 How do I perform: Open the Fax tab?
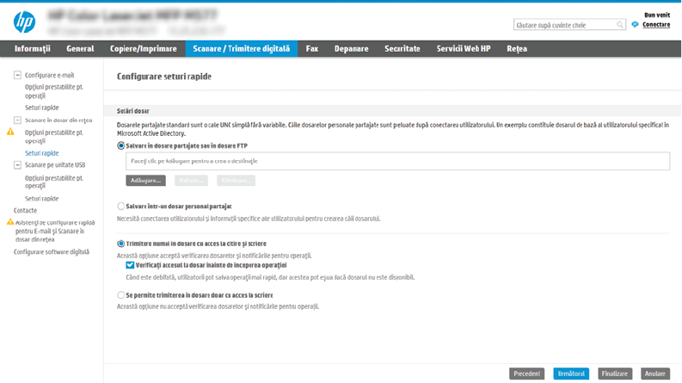tap(312, 49)
